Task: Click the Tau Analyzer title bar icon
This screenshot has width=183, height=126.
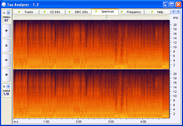Action: 4,4
